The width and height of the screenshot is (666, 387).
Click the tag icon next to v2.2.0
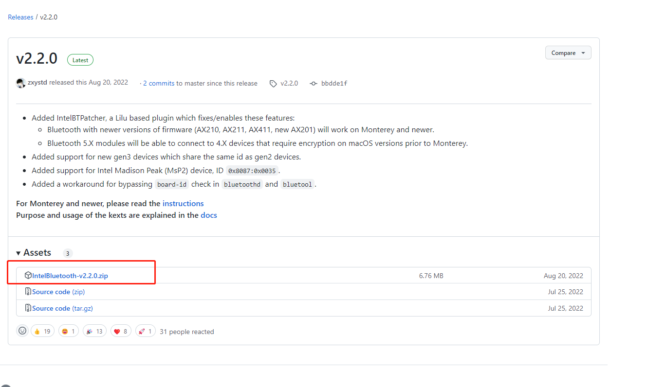point(273,84)
